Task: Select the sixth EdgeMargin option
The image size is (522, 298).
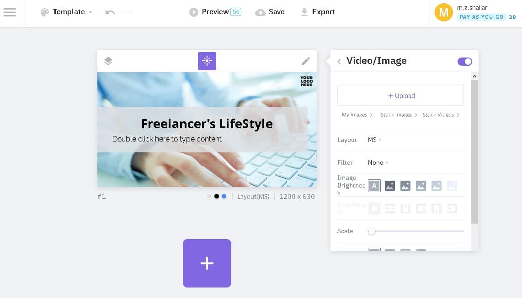Action: pos(452,209)
